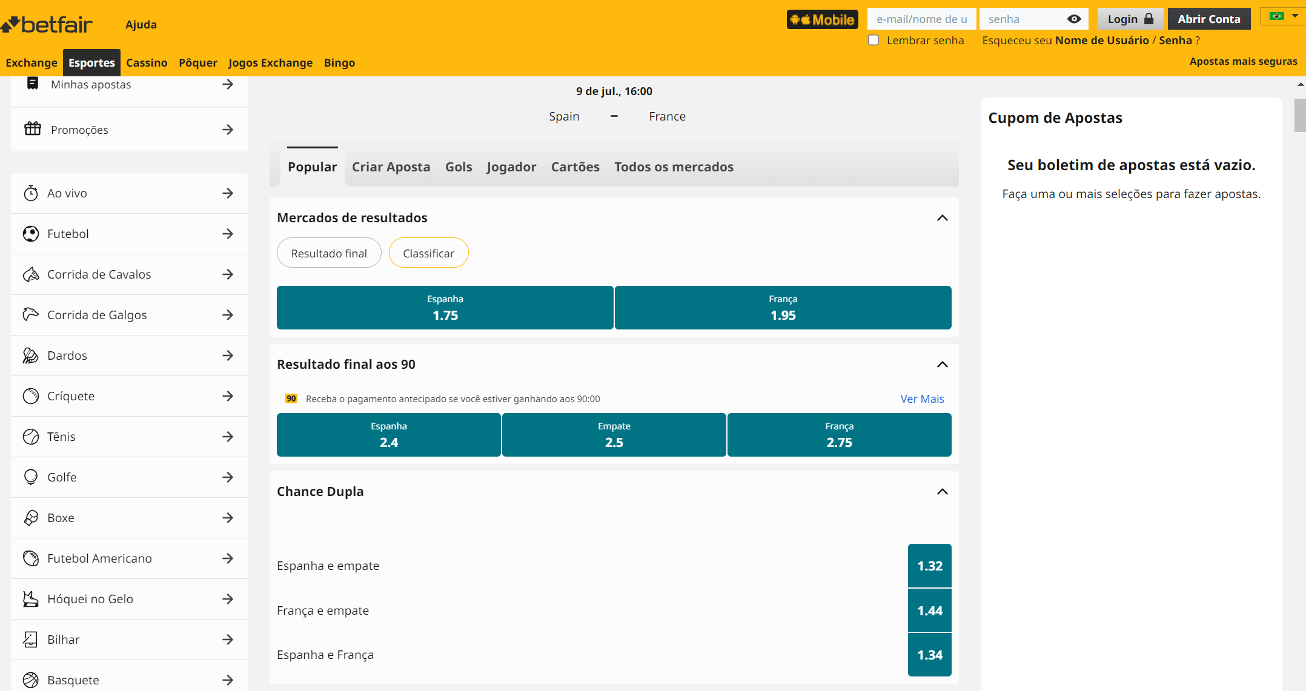Click the arrow next to Boxe

pos(228,518)
